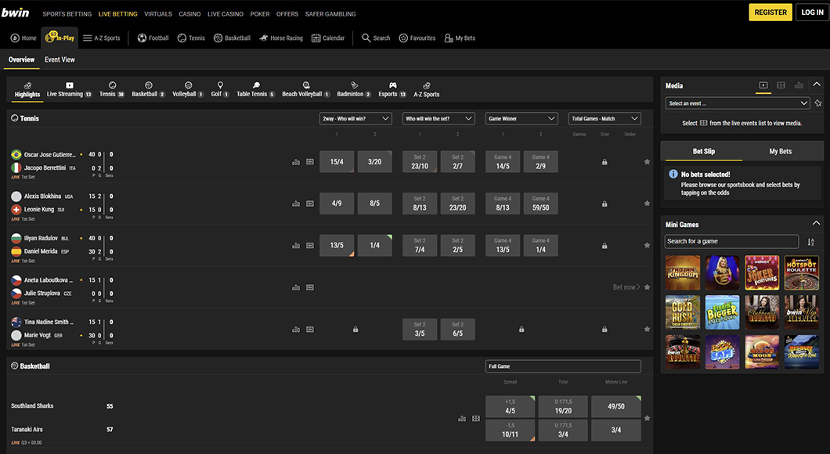Favourite the Tina Nadine Smith match

tap(647, 329)
